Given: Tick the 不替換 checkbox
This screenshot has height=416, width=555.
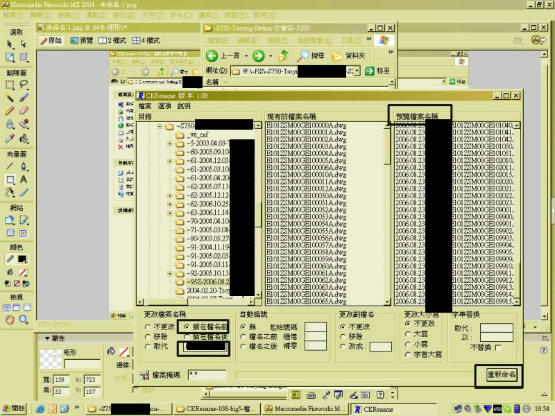Looking at the screenshot, I should (x=498, y=347).
